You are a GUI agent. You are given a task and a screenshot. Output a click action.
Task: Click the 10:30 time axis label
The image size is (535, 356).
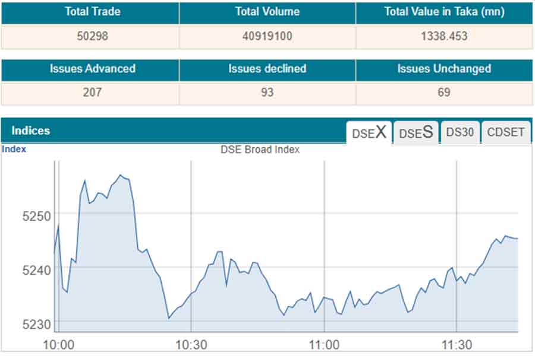coord(191,345)
